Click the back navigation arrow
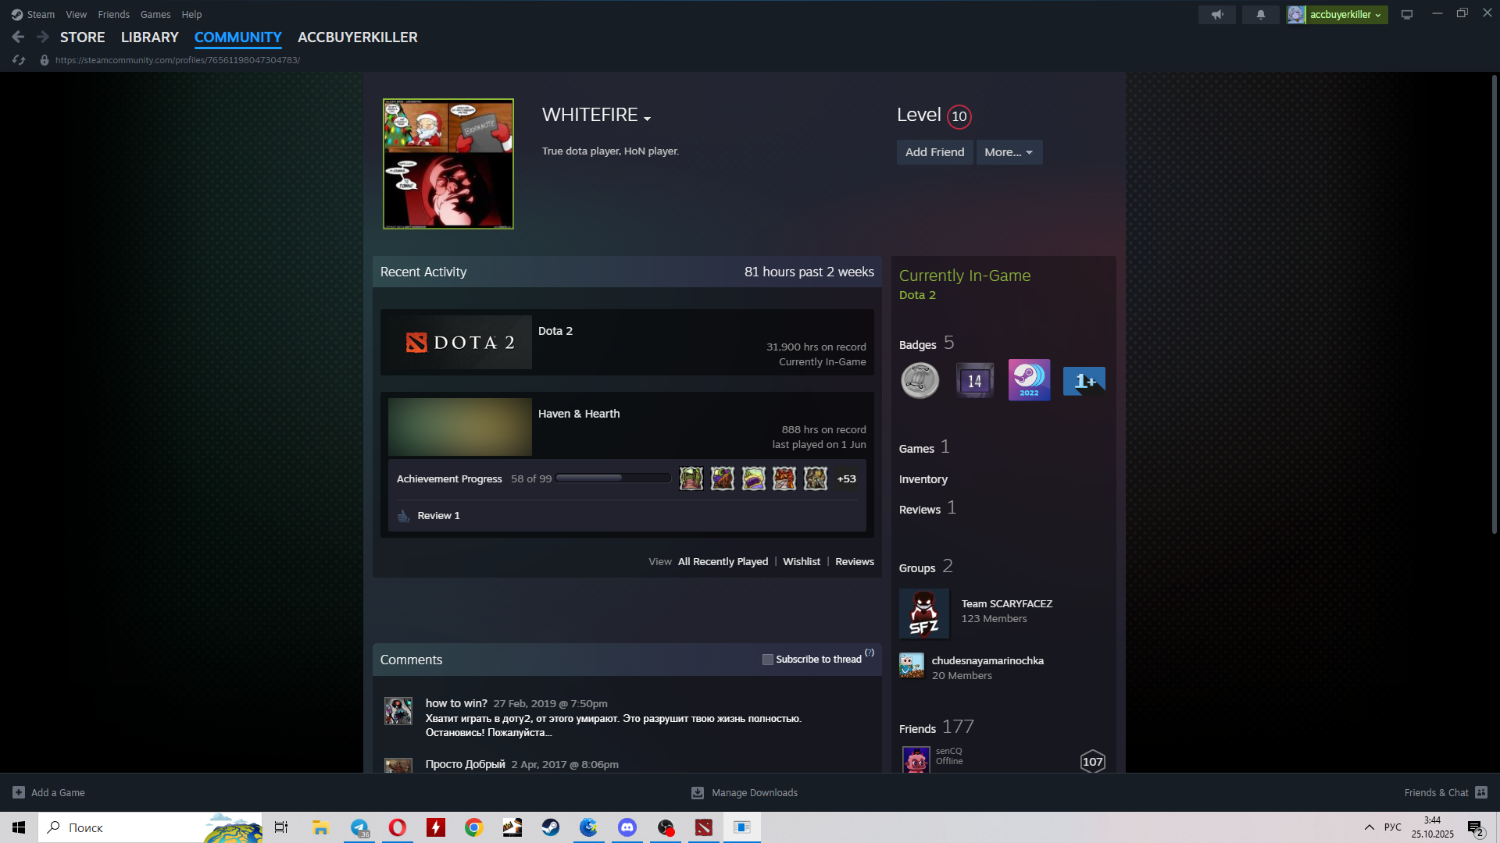Viewport: 1500px width, 843px height. [x=19, y=37]
